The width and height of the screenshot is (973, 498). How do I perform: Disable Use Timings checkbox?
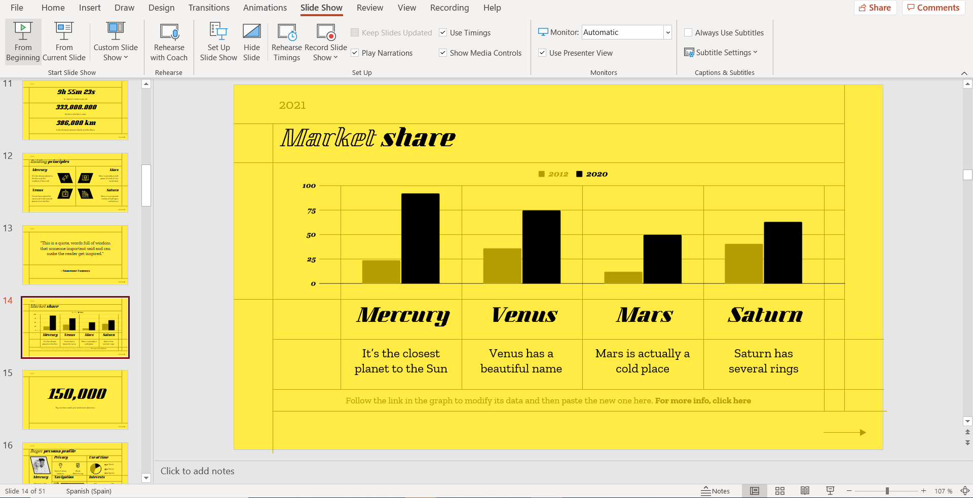[443, 32]
